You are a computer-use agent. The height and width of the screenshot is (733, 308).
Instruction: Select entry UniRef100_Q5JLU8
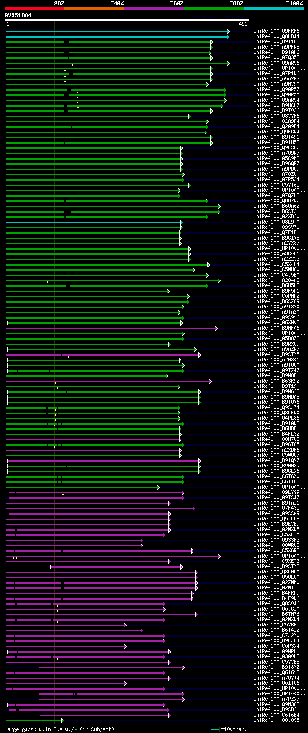276,519
